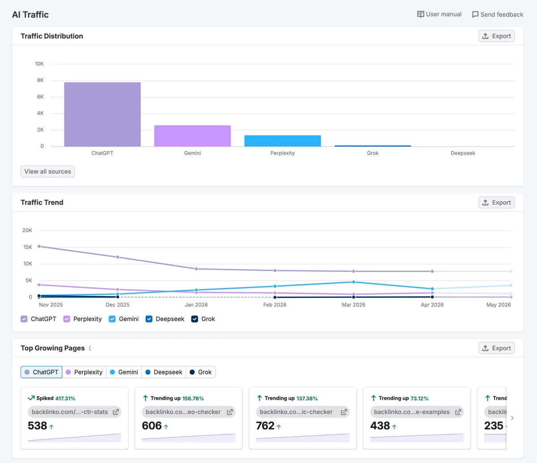Open the backlinko.co...e-examples page link
The width and height of the screenshot is (537, 463).
pos(417,412)
